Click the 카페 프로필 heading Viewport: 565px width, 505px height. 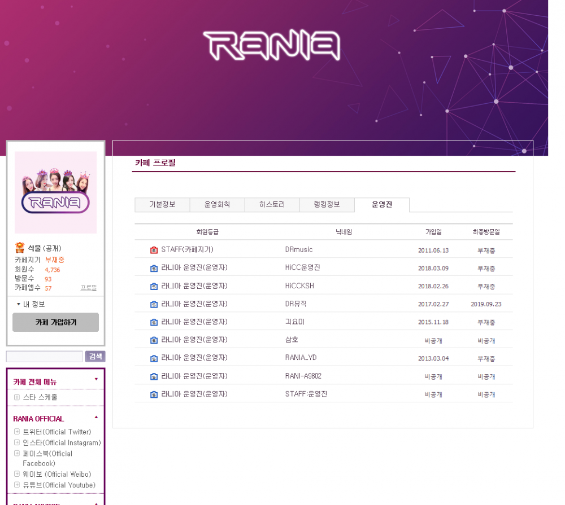[155, 163]
